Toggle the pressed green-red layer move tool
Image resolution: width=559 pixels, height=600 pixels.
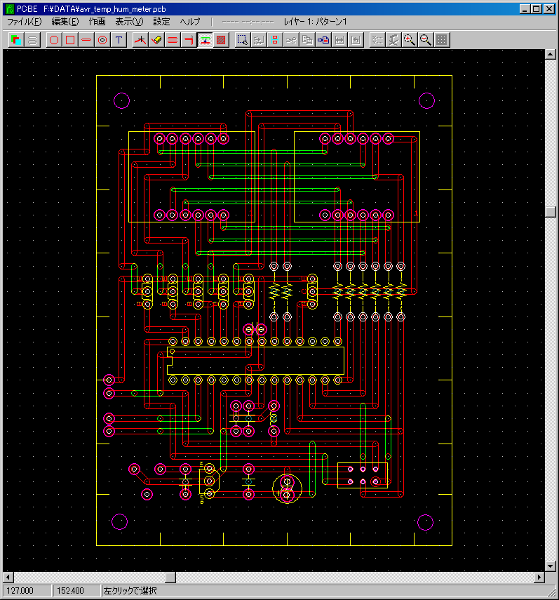(x=206, y=40)
